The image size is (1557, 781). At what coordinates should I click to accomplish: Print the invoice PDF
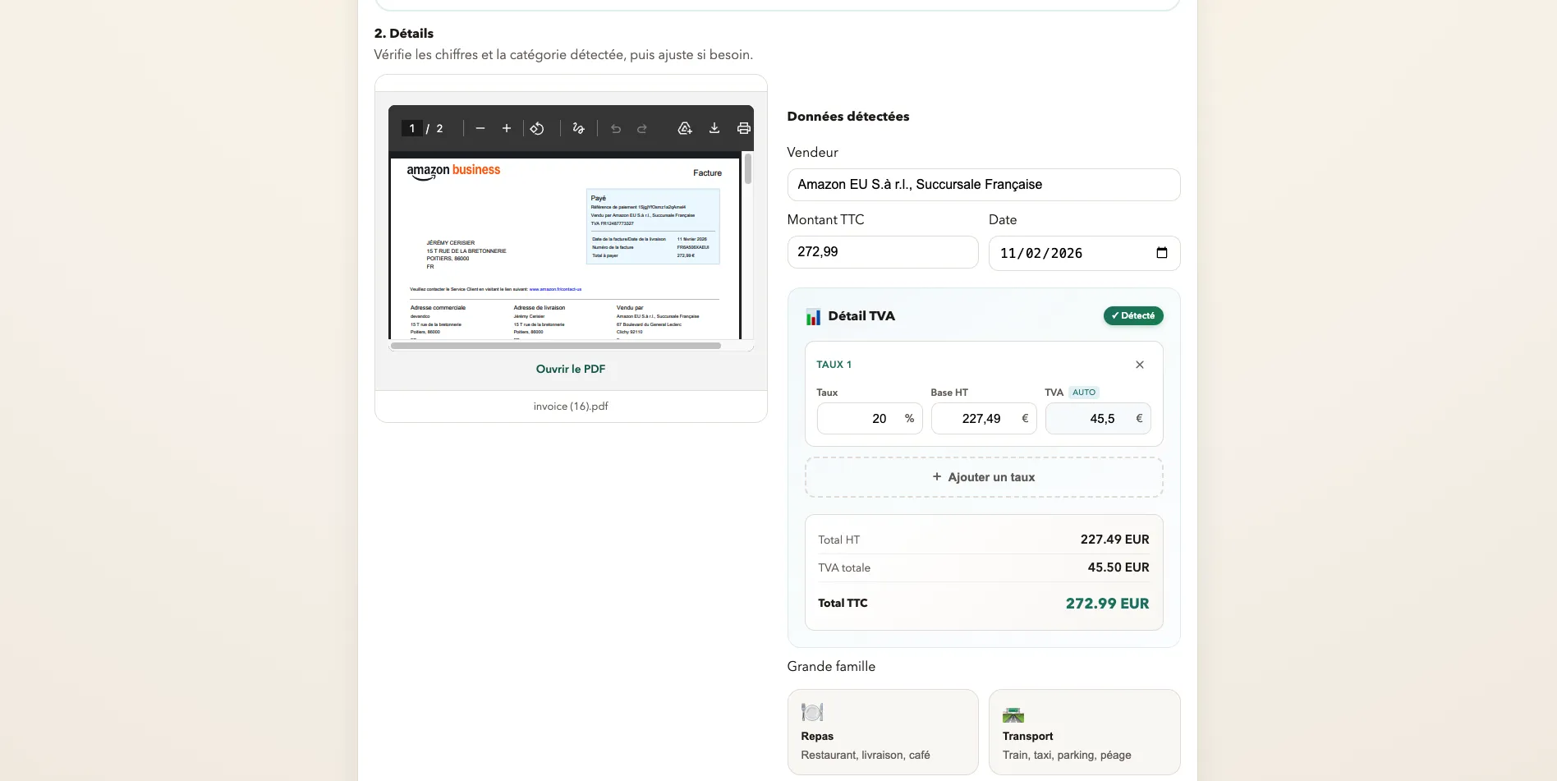[x=743, y=128]
